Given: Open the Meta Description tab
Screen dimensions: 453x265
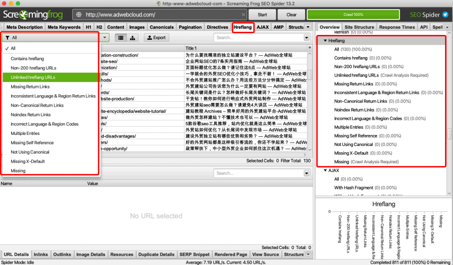Looking at the screenshot, I should 24,27.
